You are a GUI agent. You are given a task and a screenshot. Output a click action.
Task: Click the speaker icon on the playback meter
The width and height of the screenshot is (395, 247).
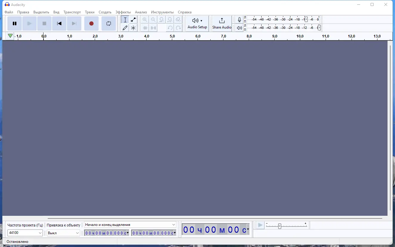pos(239,28)
